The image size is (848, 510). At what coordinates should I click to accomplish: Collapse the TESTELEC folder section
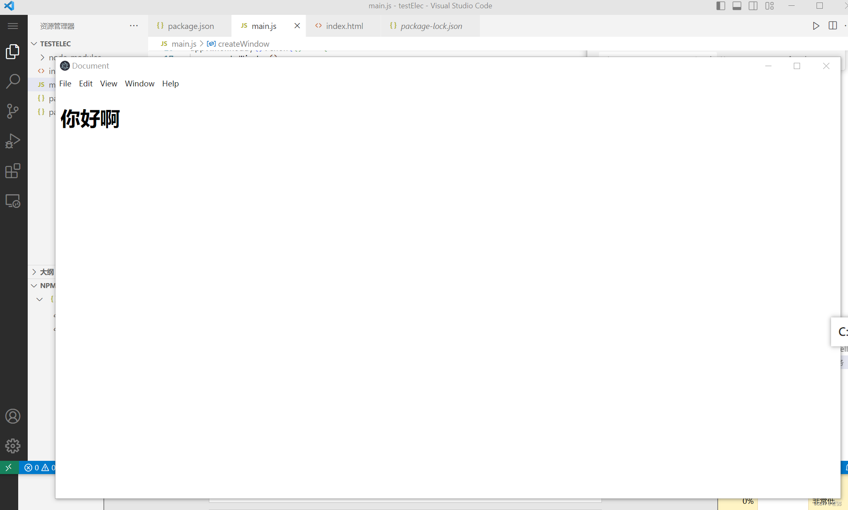[34, 44]
